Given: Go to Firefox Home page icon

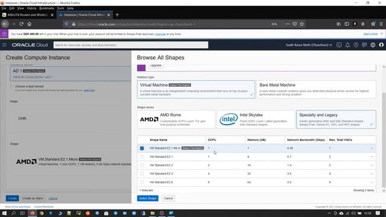Looking at the screenshot, I should (30, 24).
